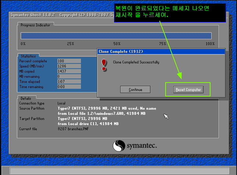Click the full progress indicator bar
237x175 pixels.
(x=116, y=36)
